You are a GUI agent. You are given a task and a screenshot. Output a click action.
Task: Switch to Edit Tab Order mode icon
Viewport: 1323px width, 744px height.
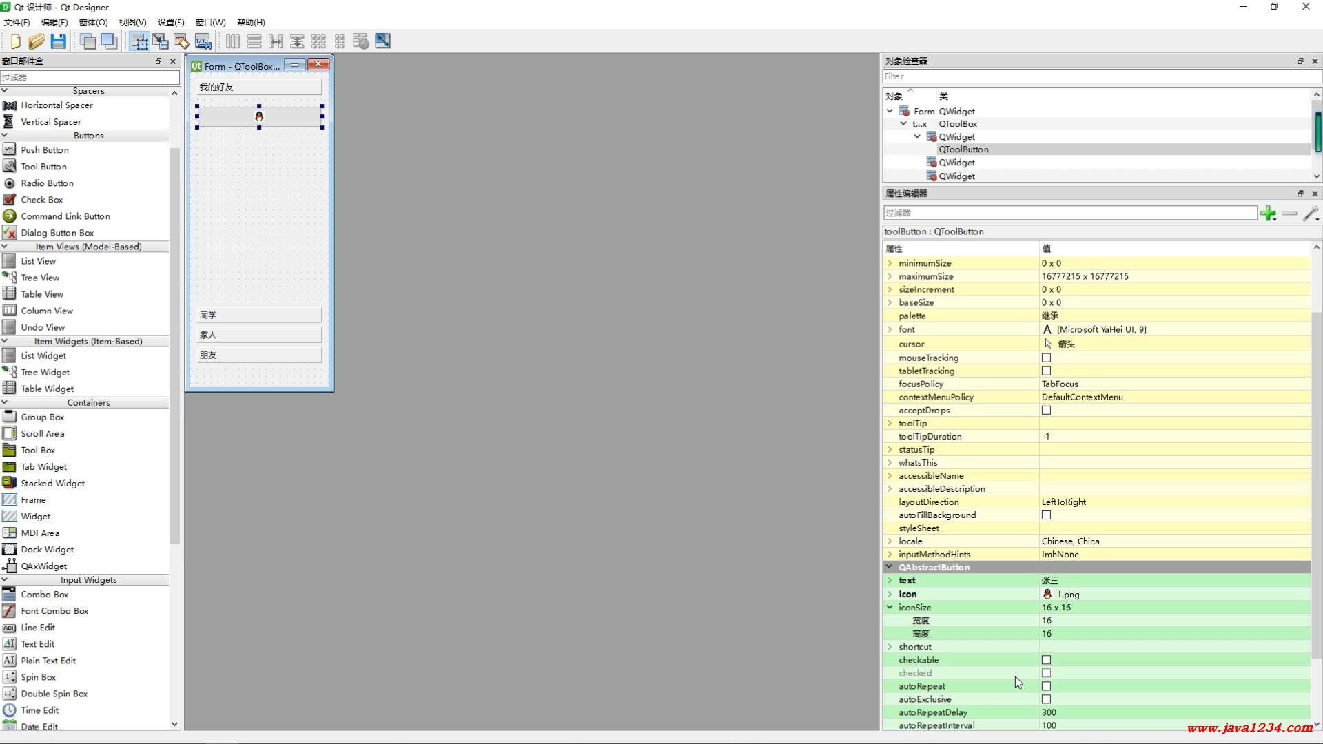203,41
